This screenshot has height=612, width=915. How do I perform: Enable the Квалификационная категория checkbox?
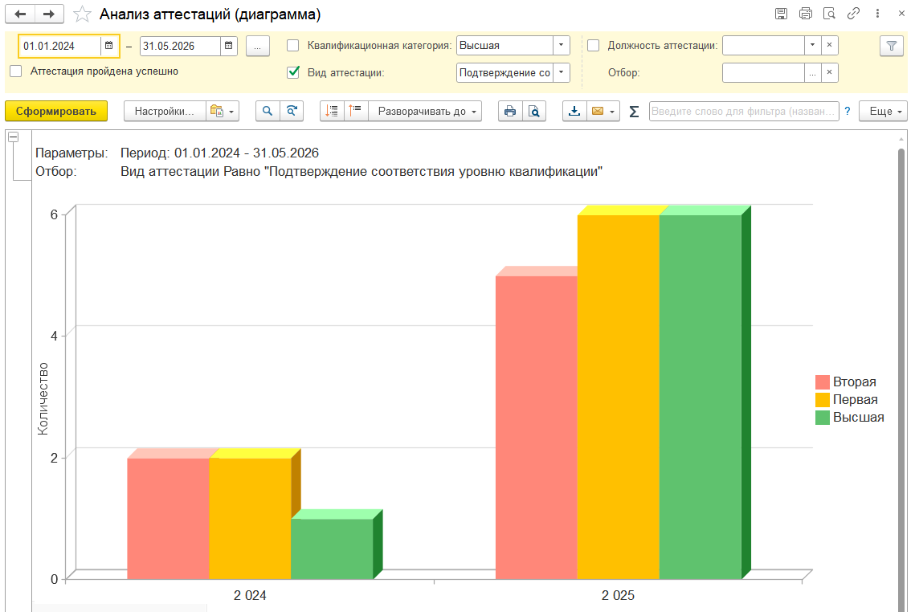[293, 46]
